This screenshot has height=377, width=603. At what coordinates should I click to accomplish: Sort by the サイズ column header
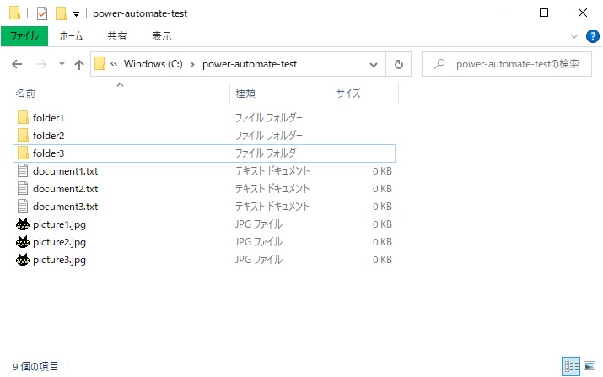348,93
